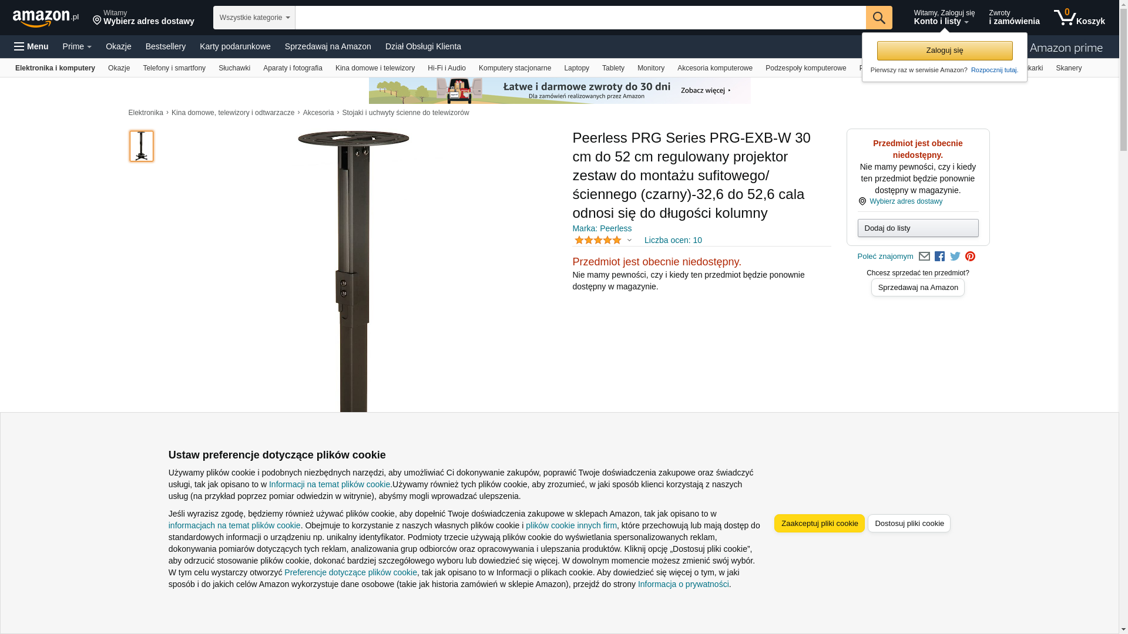
Task: Expand the Prime navigation dropdown
Action: (x=77, y=46)
